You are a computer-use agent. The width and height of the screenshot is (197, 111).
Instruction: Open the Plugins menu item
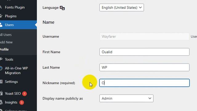11,16
